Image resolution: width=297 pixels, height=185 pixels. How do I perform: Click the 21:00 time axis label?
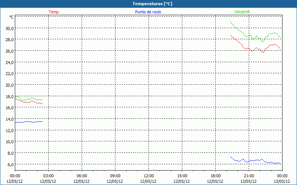coord(249,176)
